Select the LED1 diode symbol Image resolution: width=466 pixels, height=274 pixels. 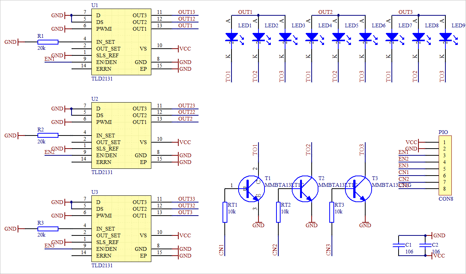click(232, 37)
